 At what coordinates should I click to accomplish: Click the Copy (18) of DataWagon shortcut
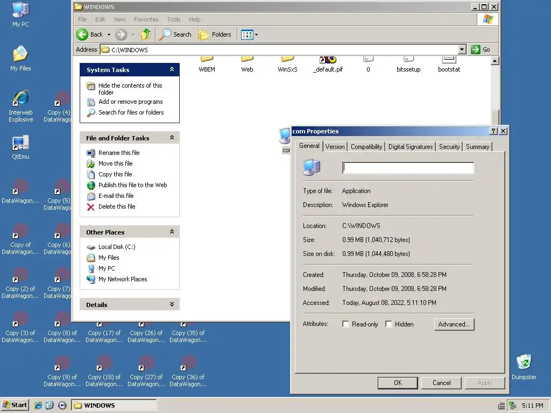click(x=104, y=371)
